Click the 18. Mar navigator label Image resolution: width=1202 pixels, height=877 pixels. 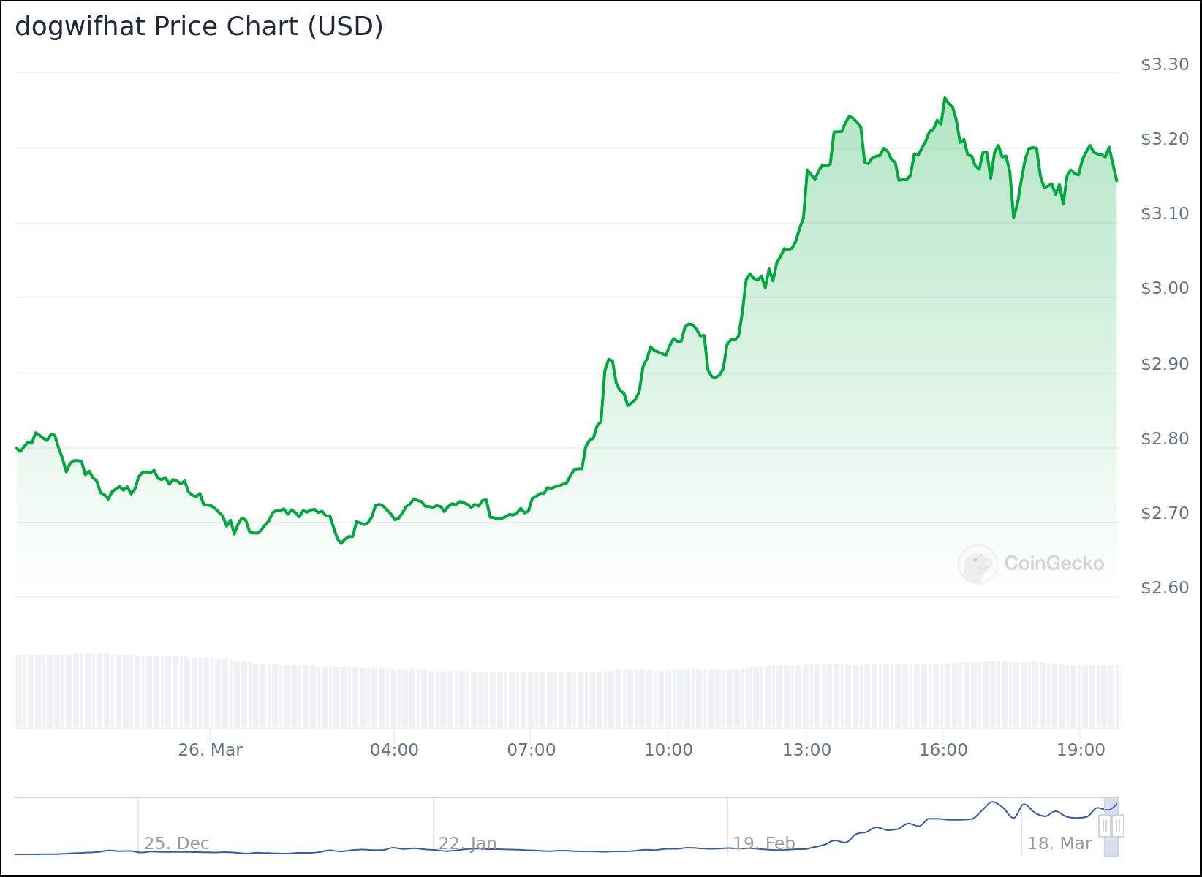click(1059, 843)
